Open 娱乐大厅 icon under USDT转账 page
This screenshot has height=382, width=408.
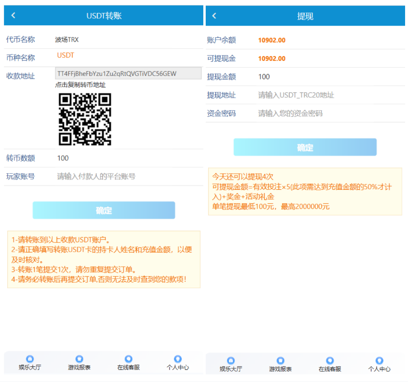click(30, 359)
